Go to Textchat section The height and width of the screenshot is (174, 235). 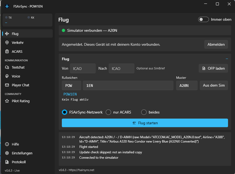click(27, 67)
